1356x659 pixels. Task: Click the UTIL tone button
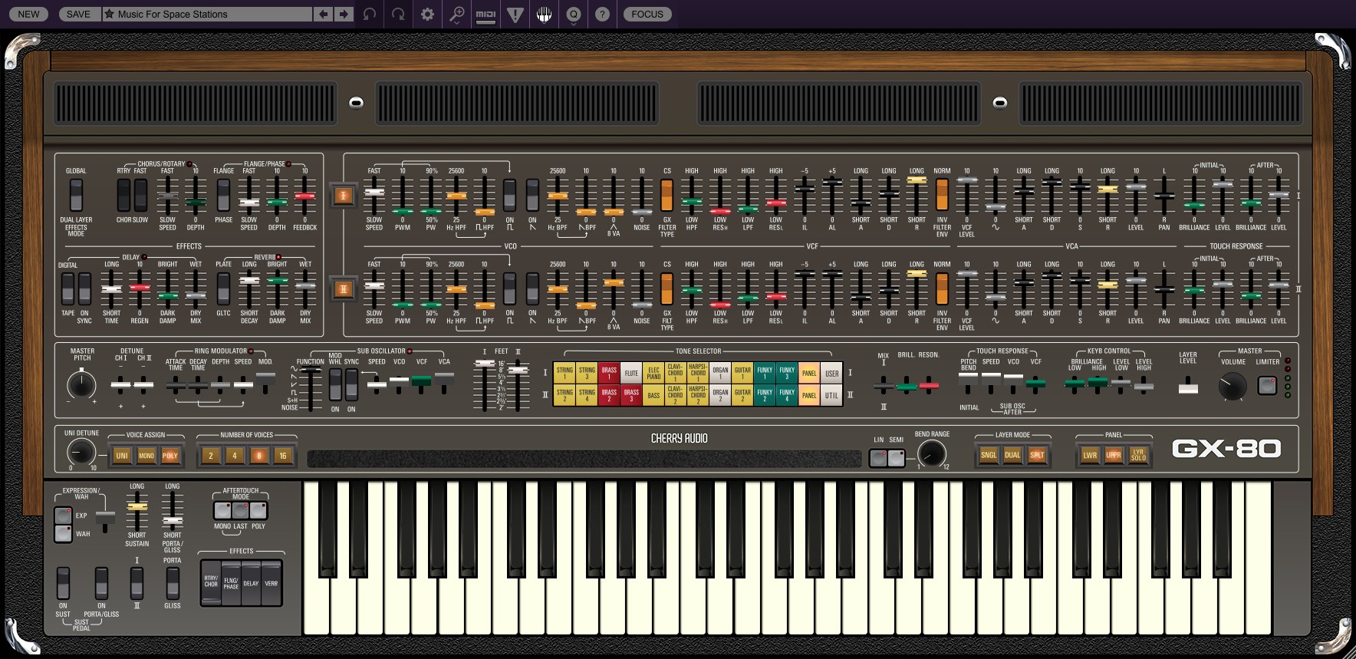click(x=831, y=395)
